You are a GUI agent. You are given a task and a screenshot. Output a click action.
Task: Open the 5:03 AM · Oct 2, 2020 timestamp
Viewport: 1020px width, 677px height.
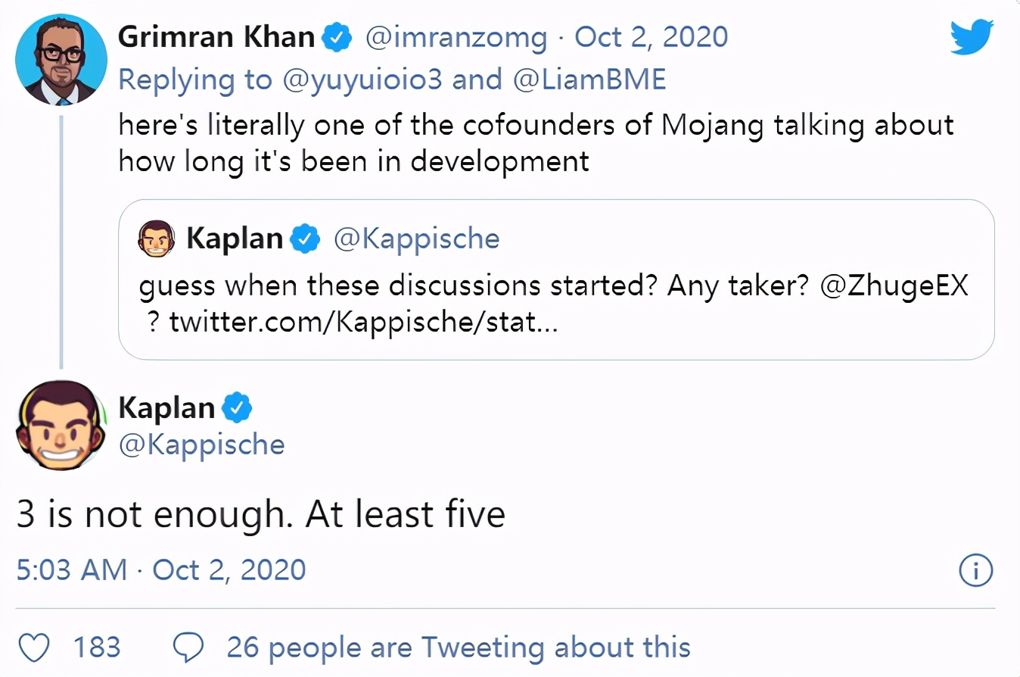pyautogui.click(x=161, y=570)
